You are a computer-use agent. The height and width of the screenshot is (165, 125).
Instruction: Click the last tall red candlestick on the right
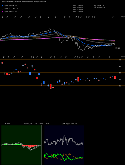coord(115,77)
